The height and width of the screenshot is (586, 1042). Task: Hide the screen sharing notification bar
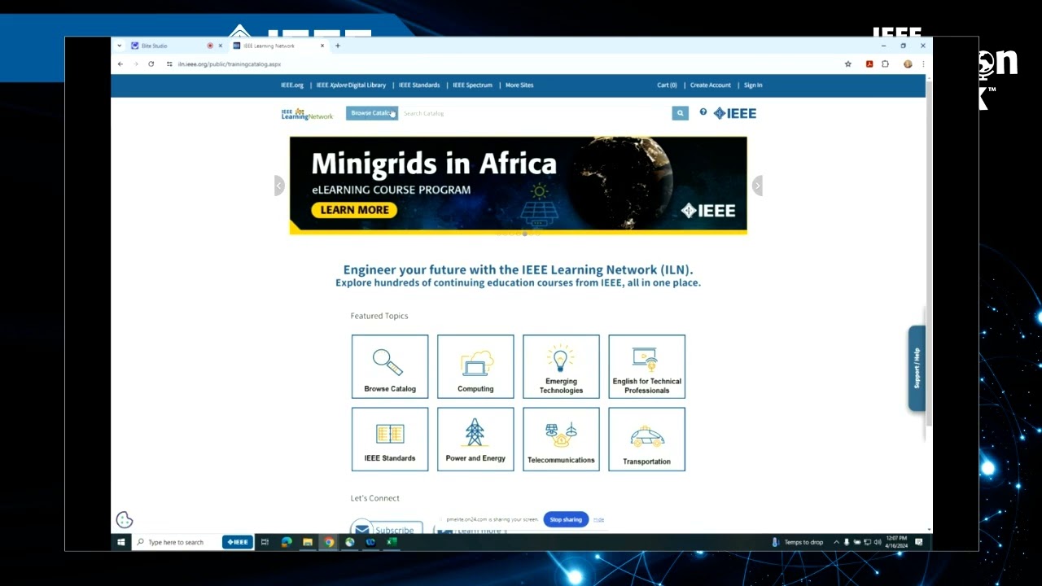[598, 519]
